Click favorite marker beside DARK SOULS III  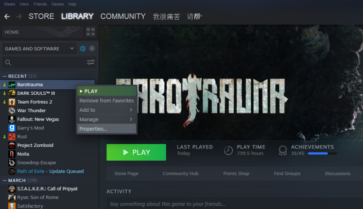4,93
